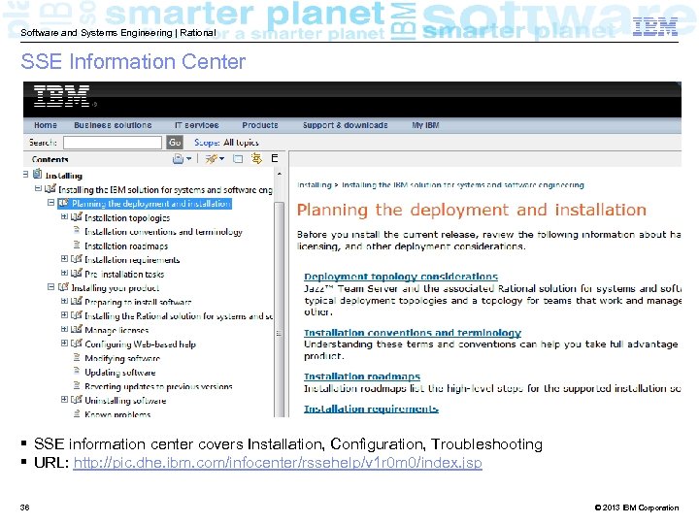
Task: Expand the Manage licenses node
Action: (x=64, y=329)
